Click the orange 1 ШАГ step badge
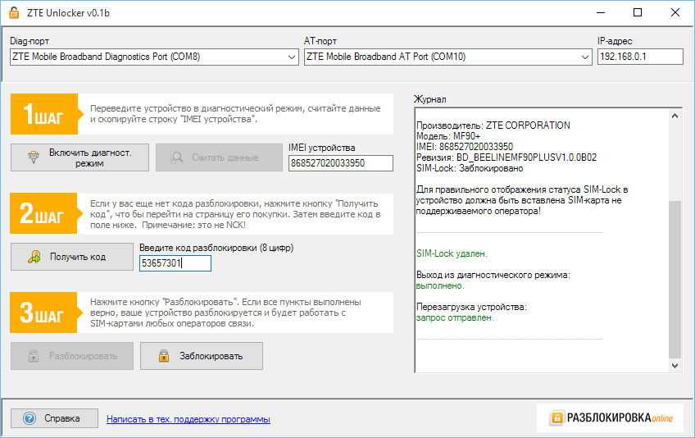Viewport: 695px width, 438px height. click(x=43, y=114)
